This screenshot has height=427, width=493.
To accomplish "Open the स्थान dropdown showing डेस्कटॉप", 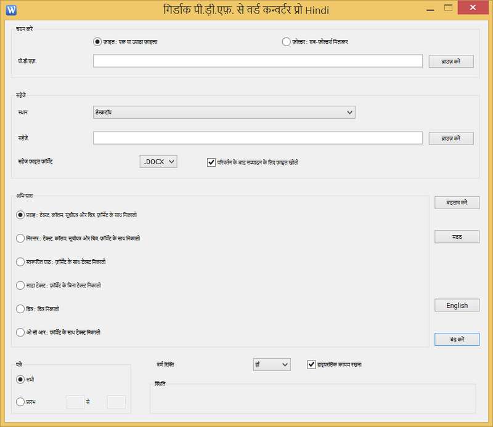I will pyautogui.click(x=224, y=112).
